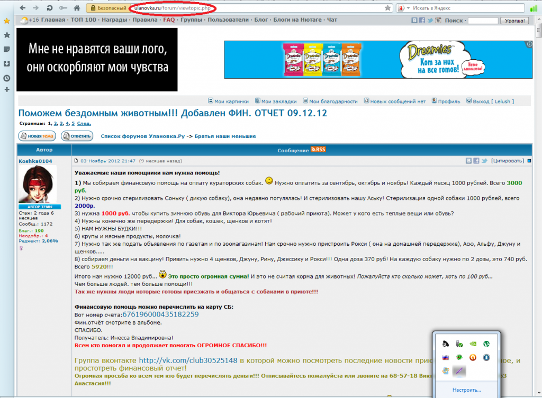The height and width of the screenshot is (398, 542).
Task: Open the FAQ menu link
Action: (169, 20)
